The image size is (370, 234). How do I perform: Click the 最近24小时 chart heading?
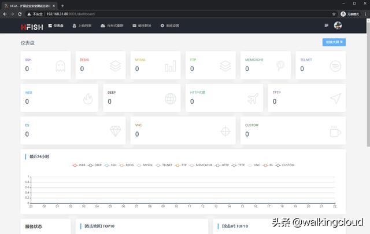[39, 156]
